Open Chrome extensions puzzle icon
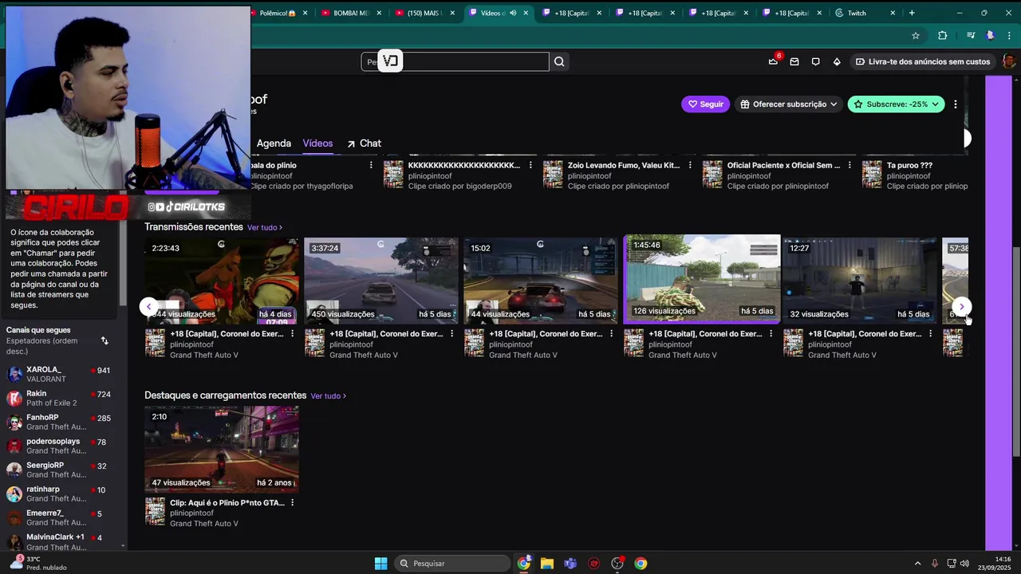Viewport: 1021px width, 574px height. click(x=942, y=35)
